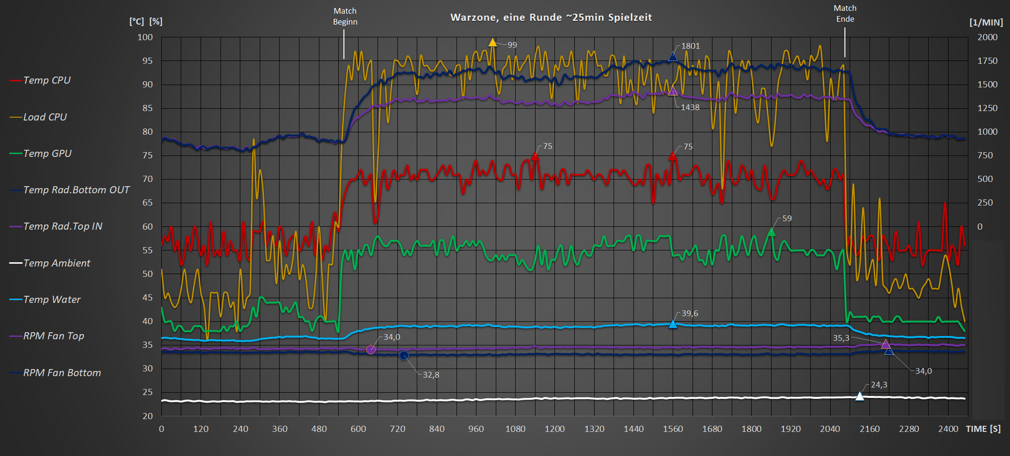Click the left axis tick label 100
1010x456 pixels.
tap(145, 37)
